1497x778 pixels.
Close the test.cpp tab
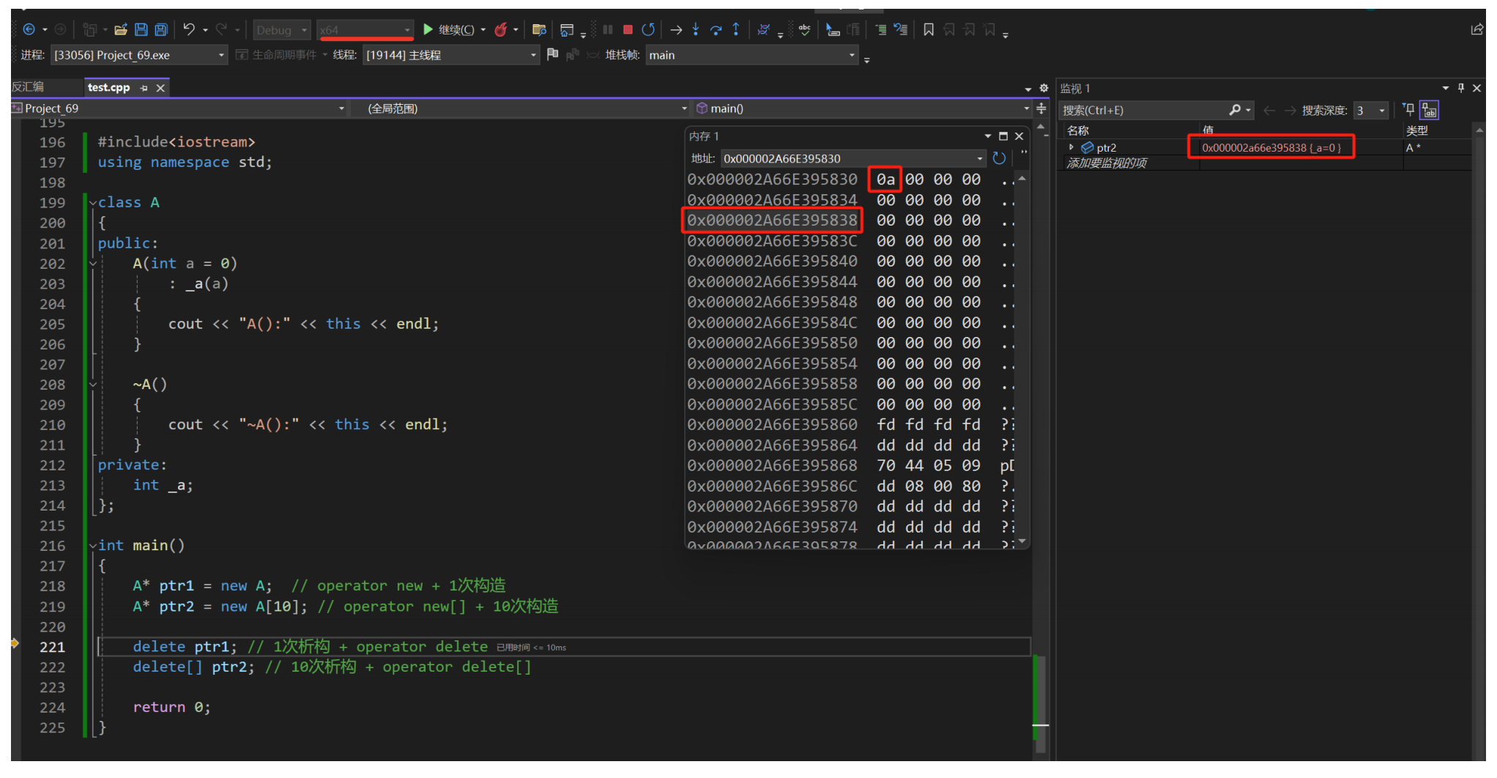(160, 88)
